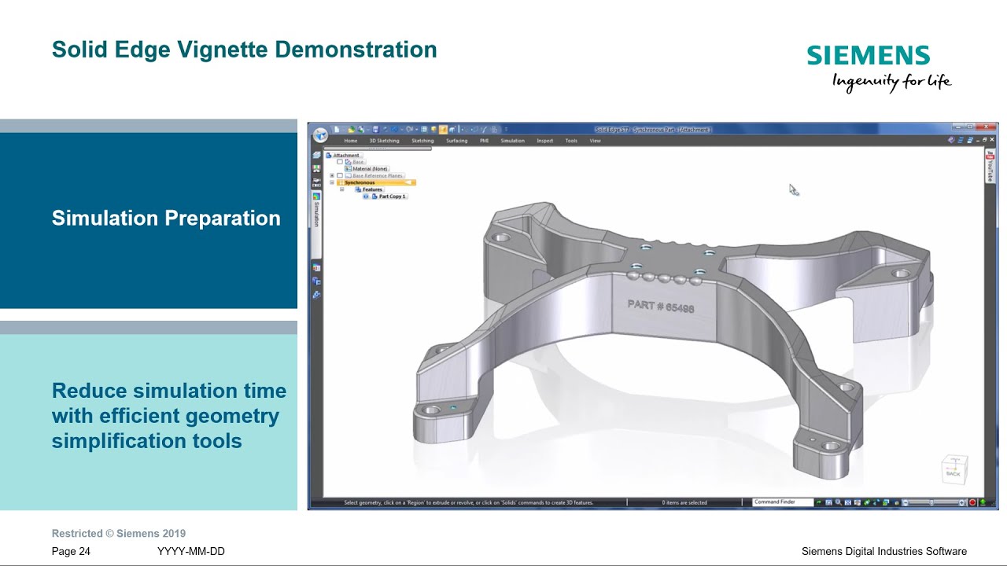1007x566 pixels.
Task: Open the PMI ribbon tab
Action: pos(484,141)
